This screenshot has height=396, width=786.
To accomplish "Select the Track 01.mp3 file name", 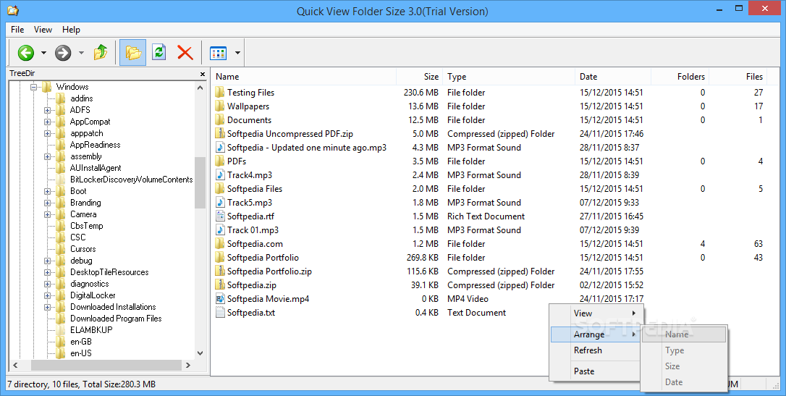I will click(x=253, y=230).
